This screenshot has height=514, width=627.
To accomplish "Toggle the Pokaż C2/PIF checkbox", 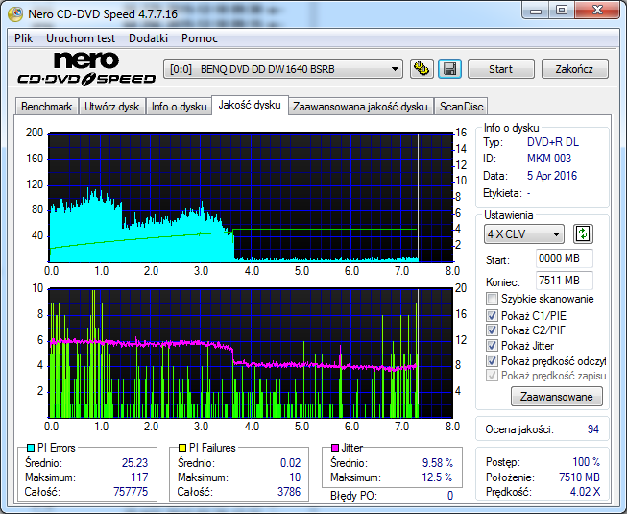I will [x=492, y=330].
